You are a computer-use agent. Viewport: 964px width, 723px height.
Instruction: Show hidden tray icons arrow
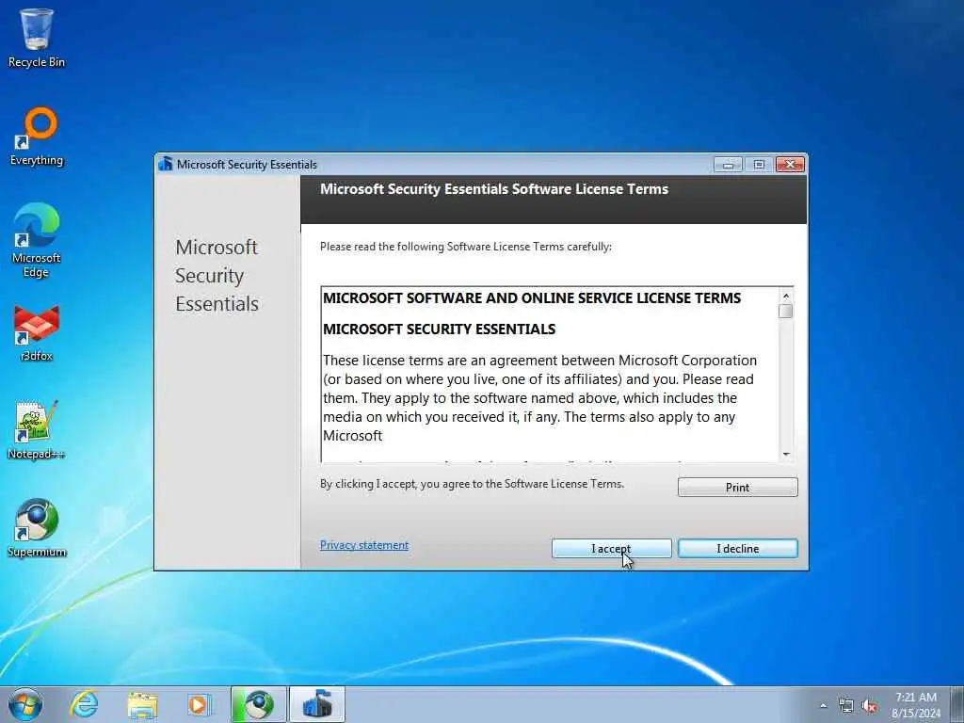[x=823, y=706]
